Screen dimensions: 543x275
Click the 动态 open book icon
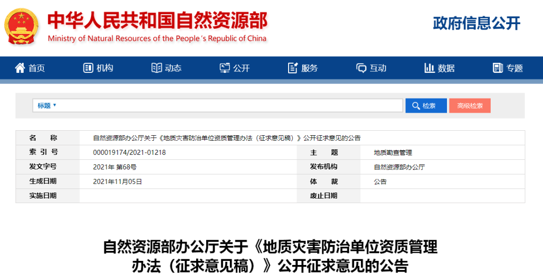(156, 68)
